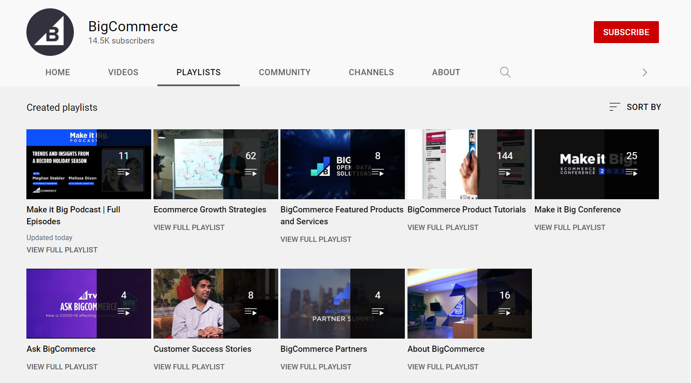691x383 pixels.
Task: Click the play-all icon on 11-video playlist
Action: tap(124, 172)
